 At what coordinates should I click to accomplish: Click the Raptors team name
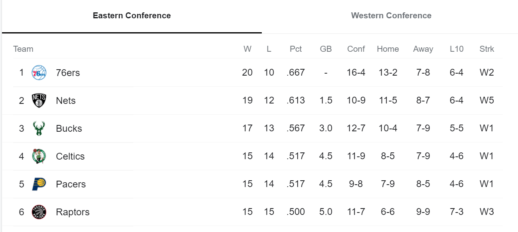point(73,212)
